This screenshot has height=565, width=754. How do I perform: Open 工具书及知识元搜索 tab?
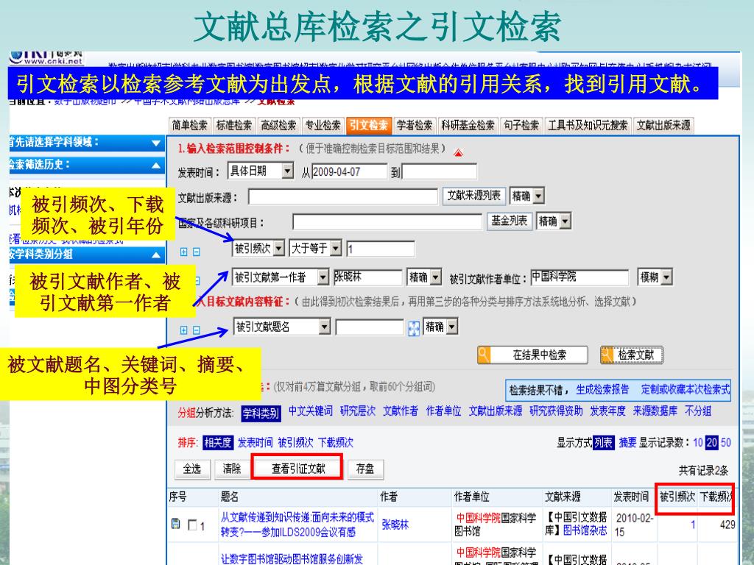(x=588, y=125)
